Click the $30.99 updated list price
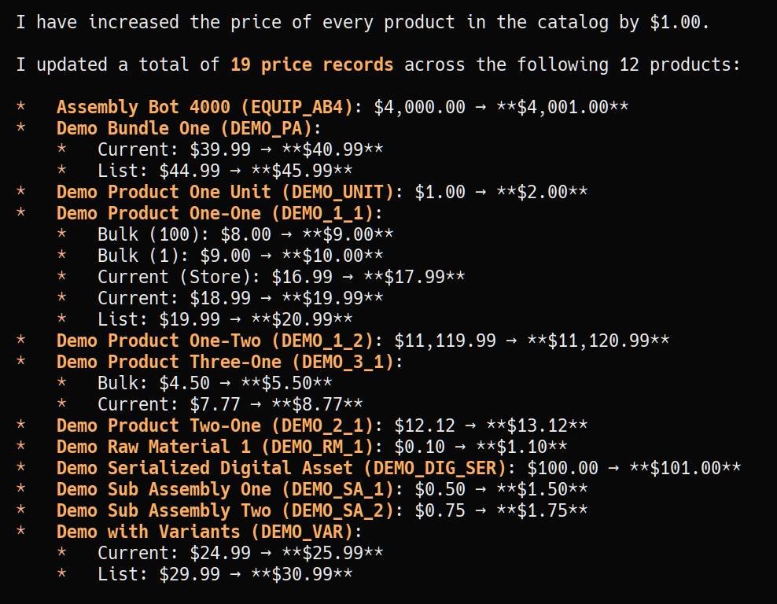 tap(301, 574)
